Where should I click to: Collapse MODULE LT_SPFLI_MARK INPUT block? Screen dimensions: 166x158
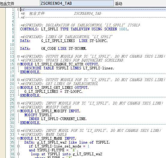(x=18, y=138)
